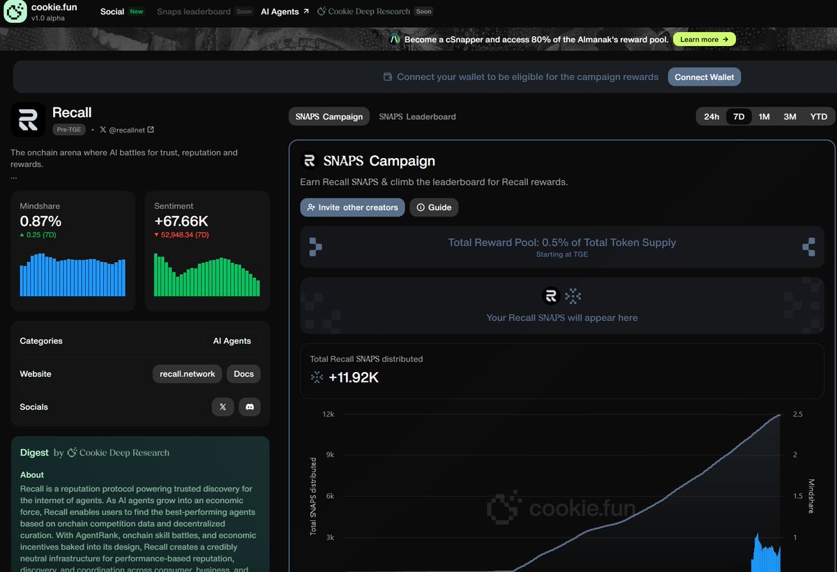Screen dimensions: 837x572
Task: Click the Pre-TGE badge
Action: (x=70, y=130)
